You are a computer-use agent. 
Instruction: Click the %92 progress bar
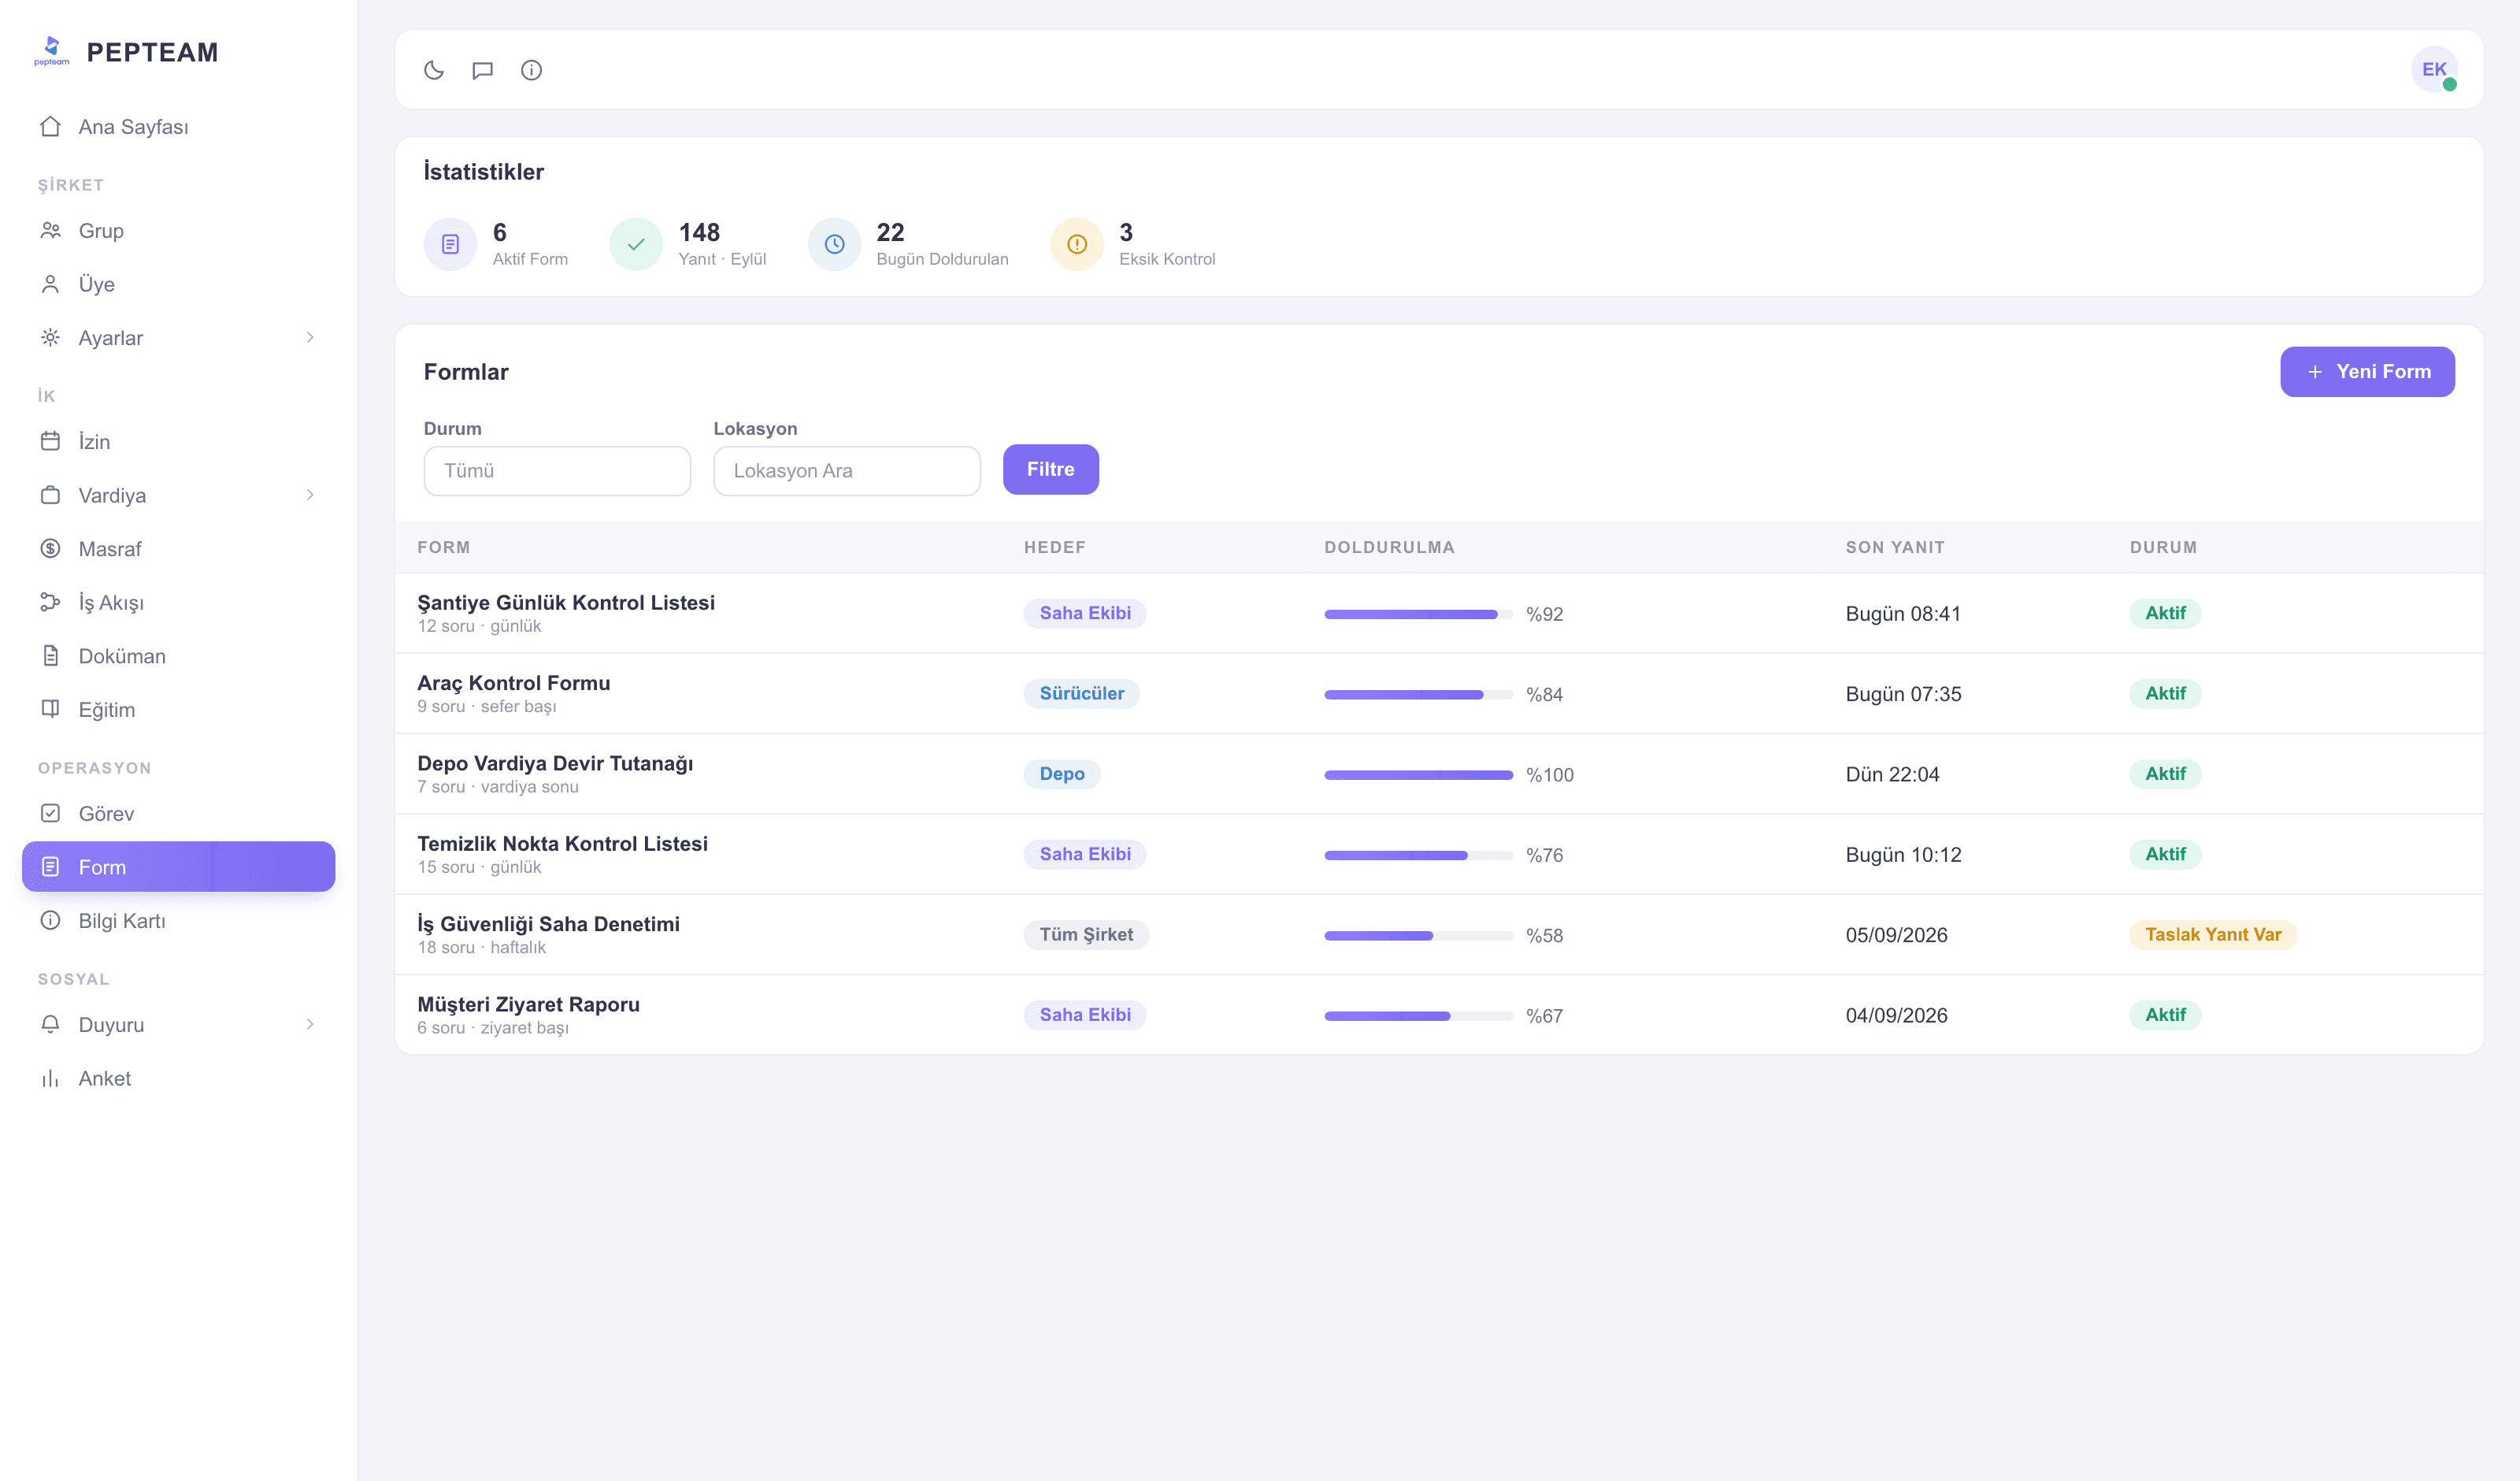coord(1418,614)
